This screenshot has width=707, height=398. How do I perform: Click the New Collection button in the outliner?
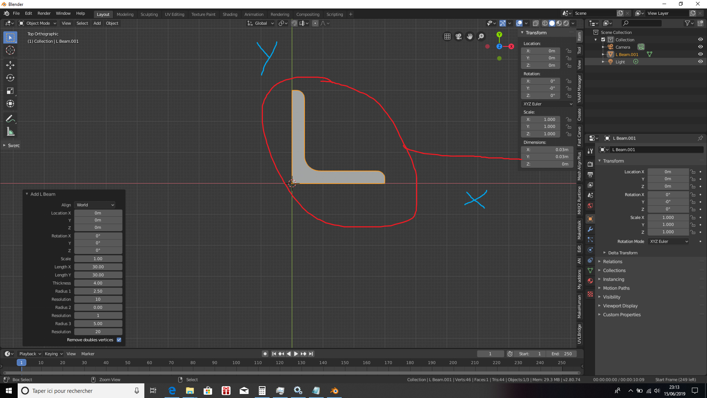(700, 23)
